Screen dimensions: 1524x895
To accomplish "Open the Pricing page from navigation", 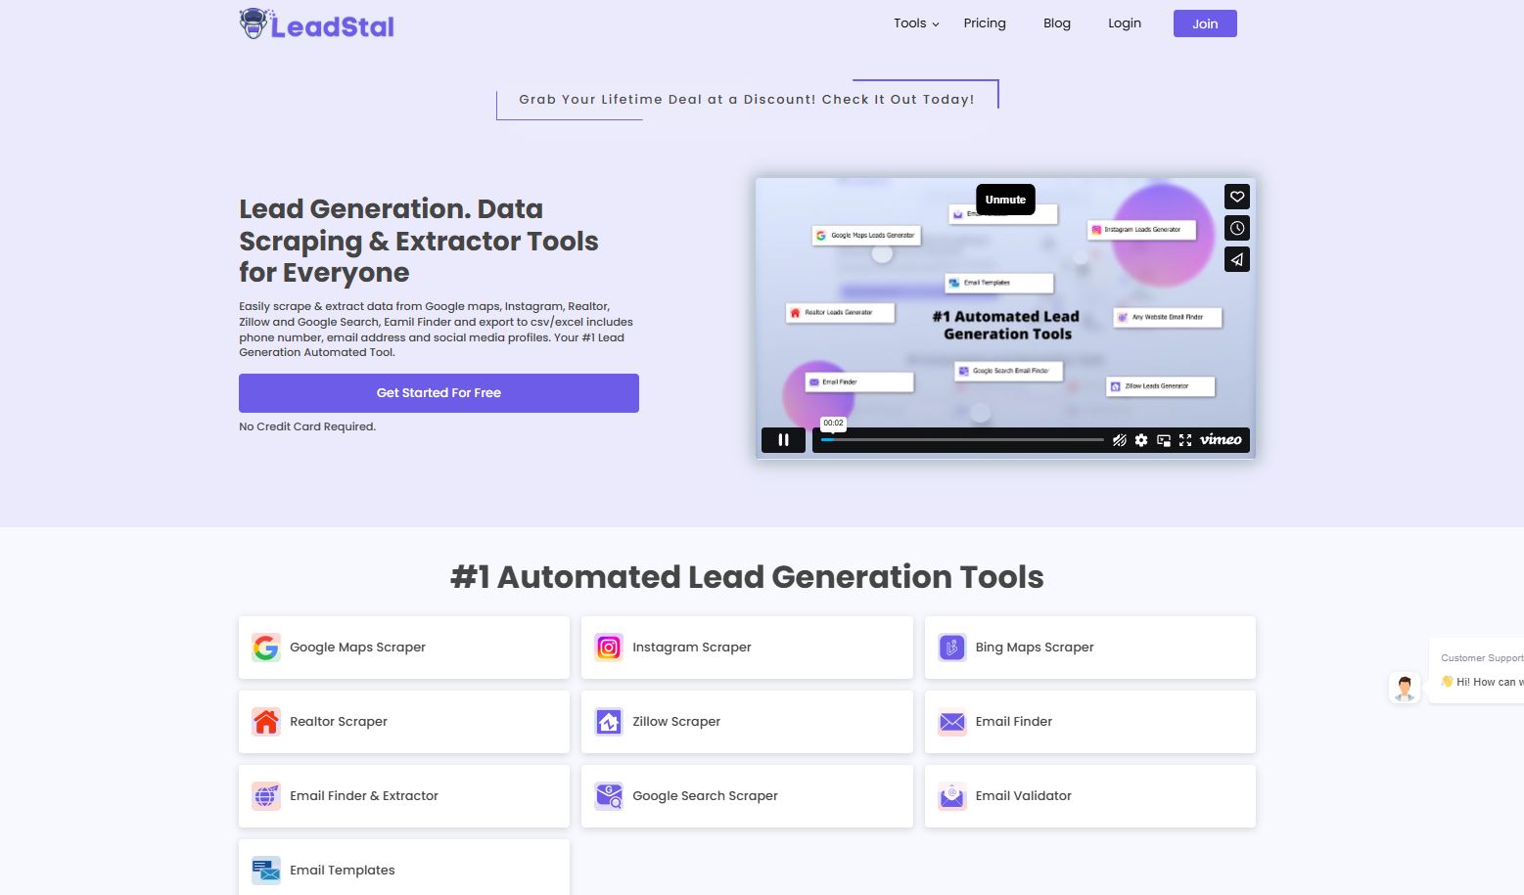I will pos(984,23).
